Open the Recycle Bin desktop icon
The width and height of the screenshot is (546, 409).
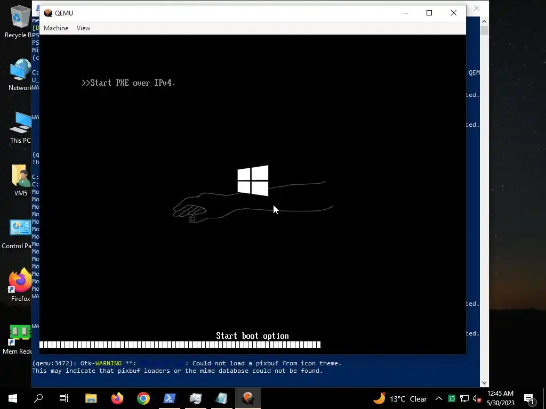[x=20, y=21]
